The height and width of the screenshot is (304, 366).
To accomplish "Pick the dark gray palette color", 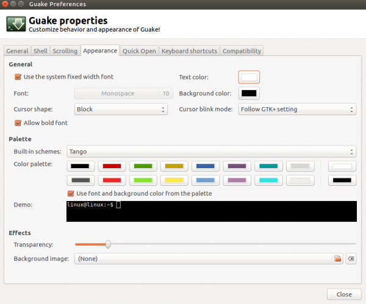I will pyautogui.click(x=81, y=180).
